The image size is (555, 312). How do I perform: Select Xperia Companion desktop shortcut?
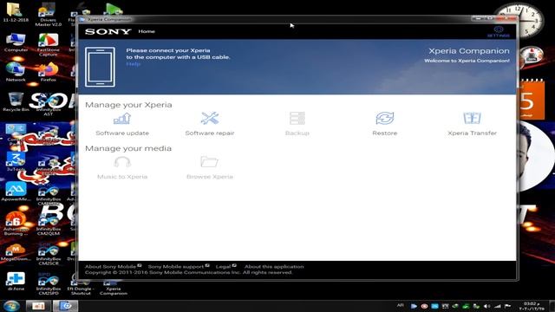click(114, 288)
